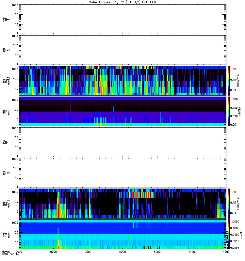The height and width of the screenshot is (261, 245).
Task: Click the '2009 Feb 14' date label
Action: click(x=10, y=254)
